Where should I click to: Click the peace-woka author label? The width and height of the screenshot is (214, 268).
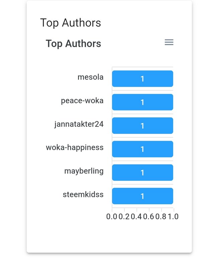pos(82,101)
